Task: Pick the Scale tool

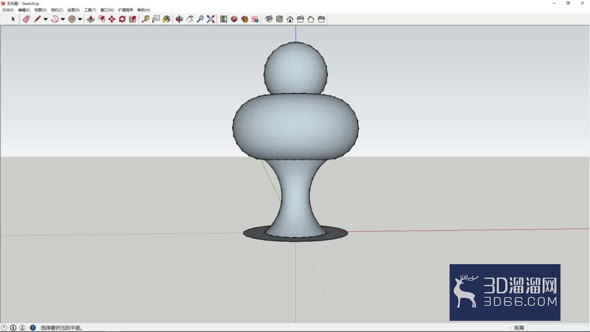Action: pos(132,19)
